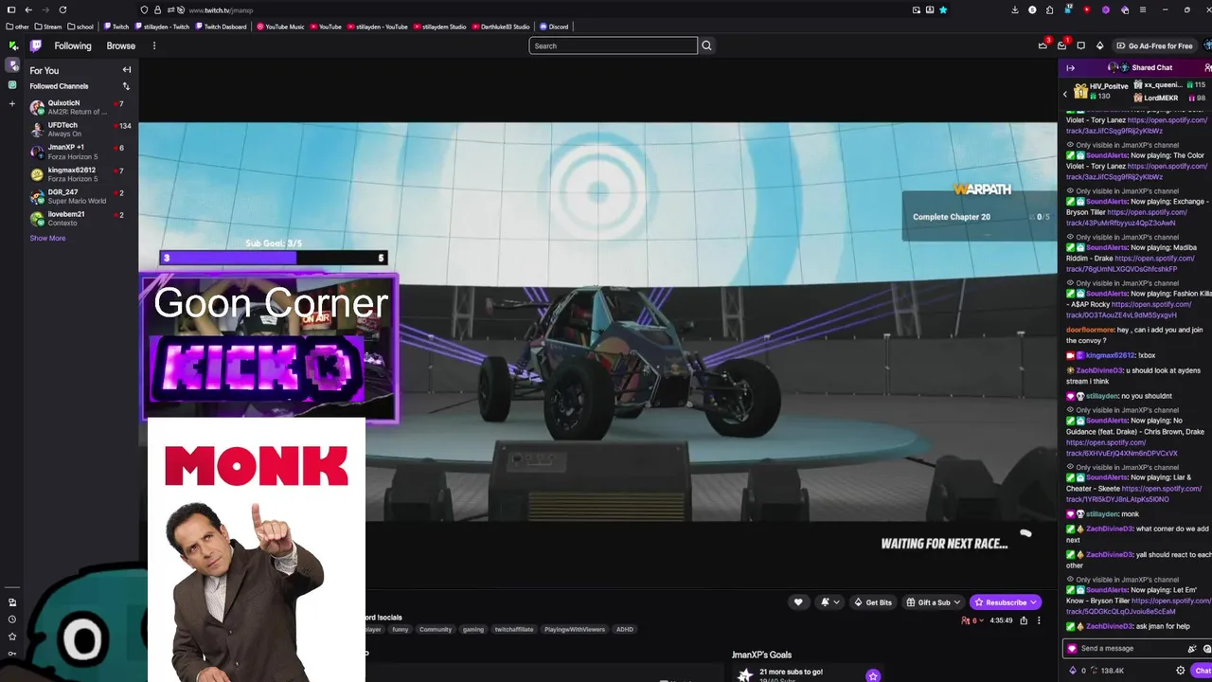Go back with browser back arrow
Screen dimensions: 1212x682
28,9
